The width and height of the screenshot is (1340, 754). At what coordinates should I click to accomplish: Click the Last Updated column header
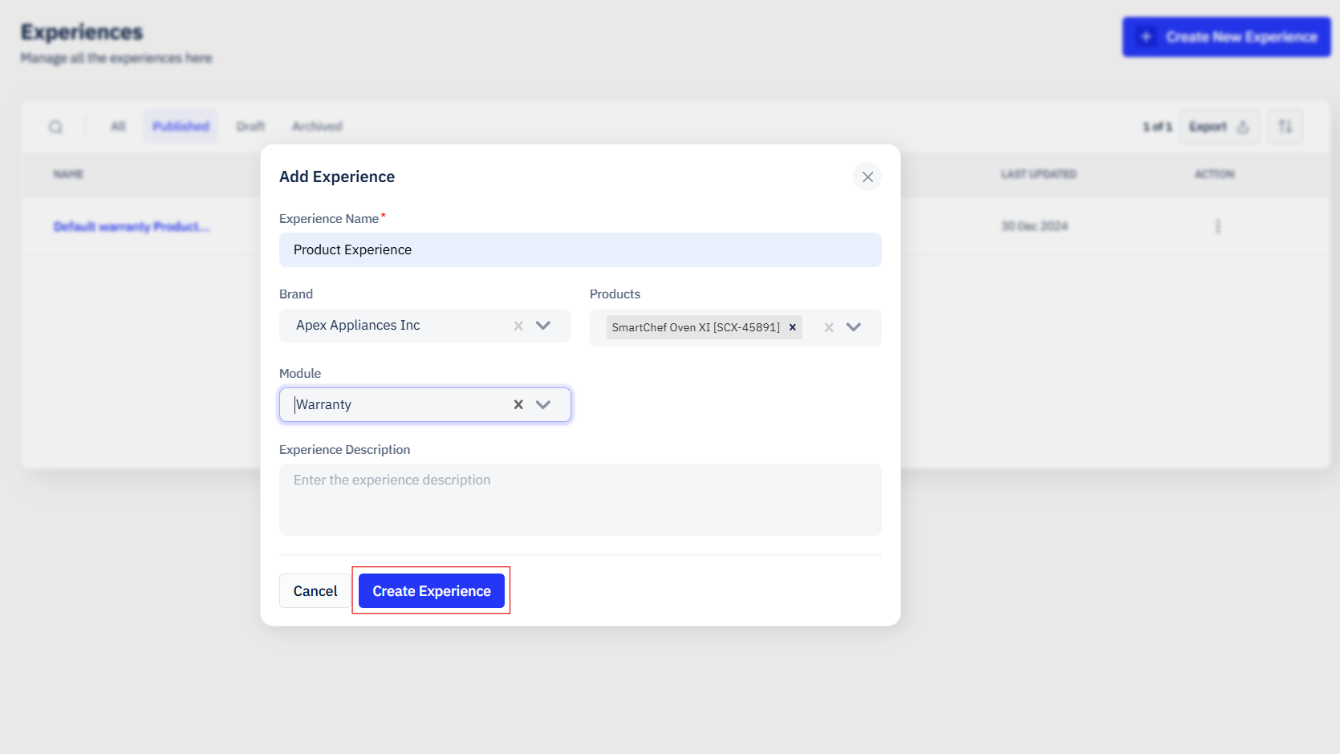[x=1038, y=174]
